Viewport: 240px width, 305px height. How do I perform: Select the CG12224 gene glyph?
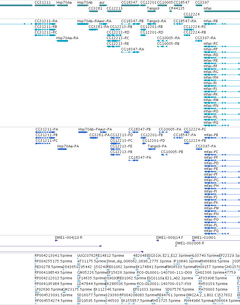coord(188,17)
